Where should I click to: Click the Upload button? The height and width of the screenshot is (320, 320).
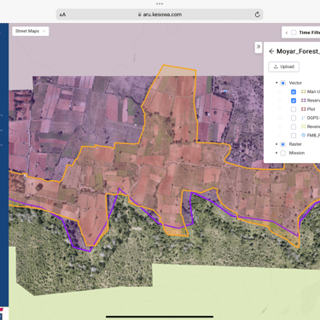coord(284,67)
